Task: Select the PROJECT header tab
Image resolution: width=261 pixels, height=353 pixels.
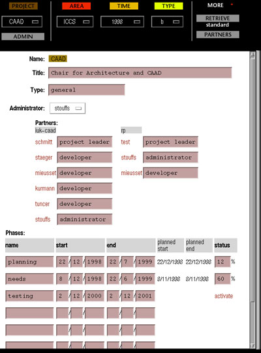Action: [x=23, y=6]
